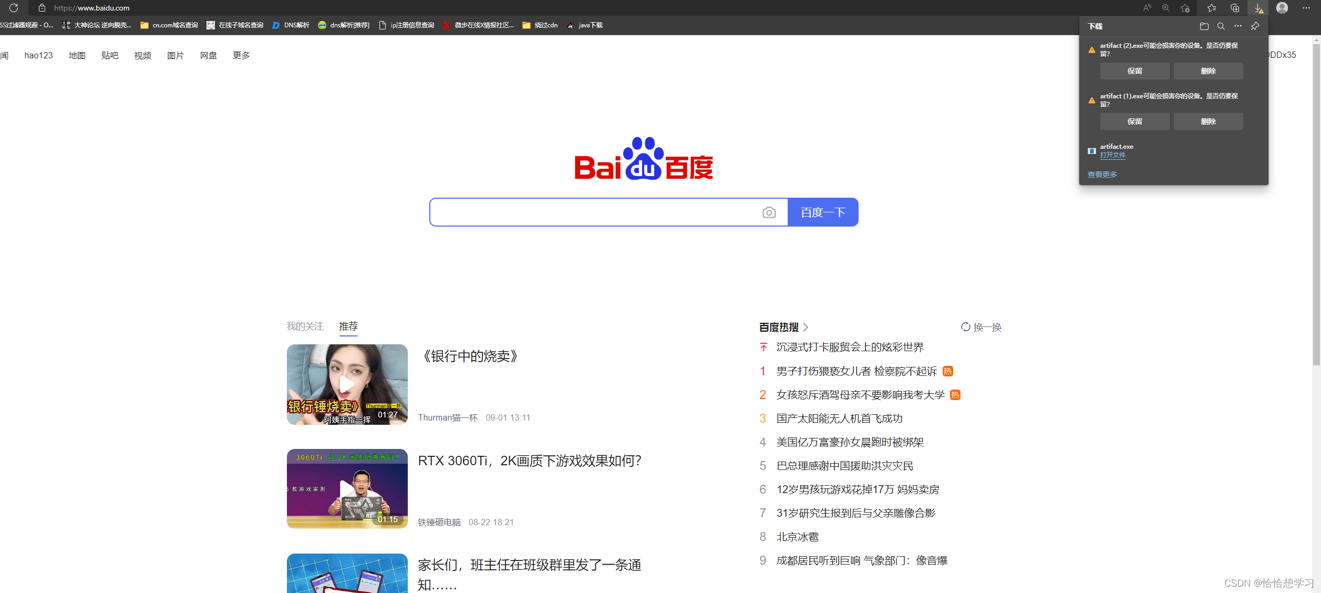Open cn.com域名查询 bookmark folder
The width and height of the screenshot is (1321, 593).
(x=169, y=25)
